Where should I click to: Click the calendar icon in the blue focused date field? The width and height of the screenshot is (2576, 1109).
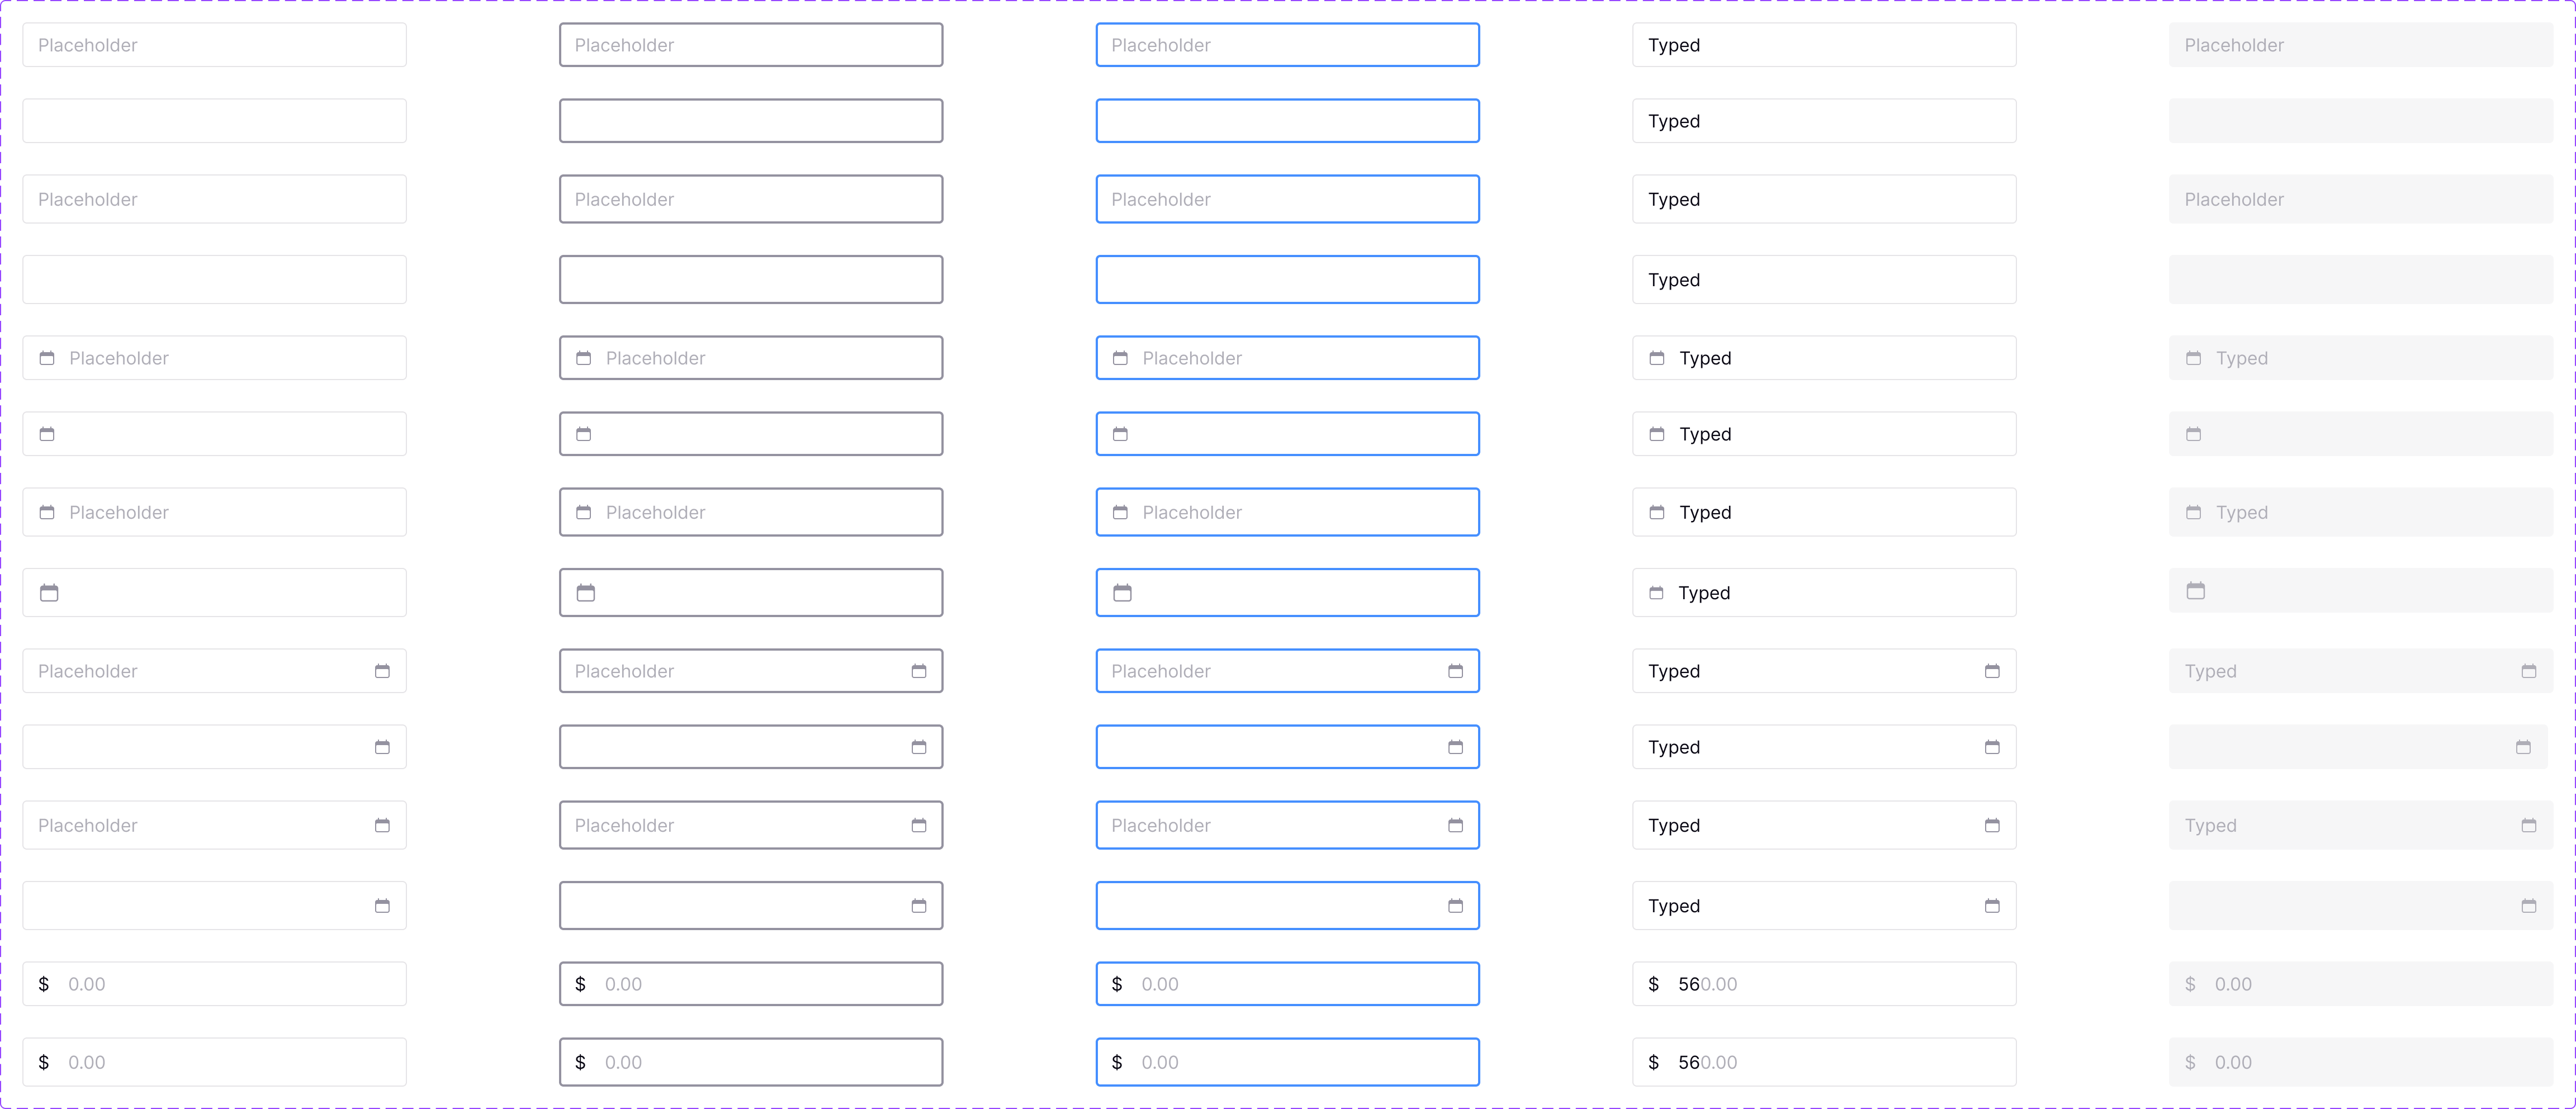click(1121, 357)
